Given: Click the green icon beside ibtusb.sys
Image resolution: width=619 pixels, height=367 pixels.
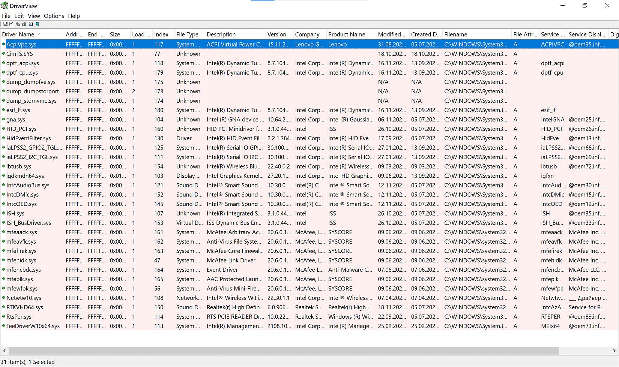Looking at the screenshot, I should coord(3,166).
